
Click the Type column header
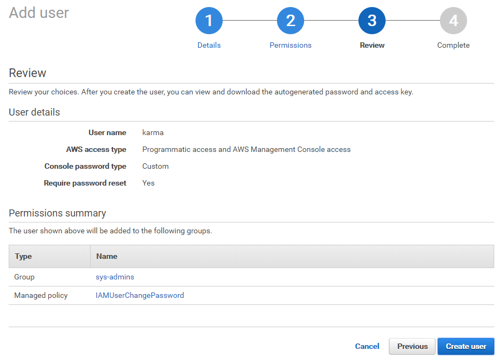click(x=23, y=256)
